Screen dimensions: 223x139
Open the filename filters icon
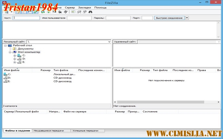(x=73, y=12)
